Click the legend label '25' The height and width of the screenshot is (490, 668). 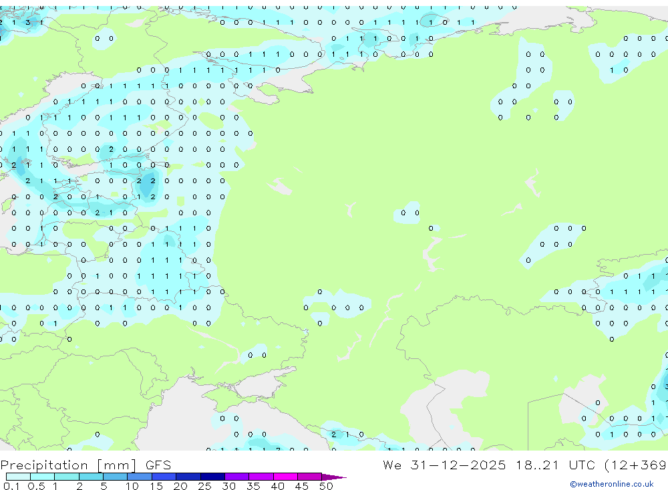click(204, 486)
